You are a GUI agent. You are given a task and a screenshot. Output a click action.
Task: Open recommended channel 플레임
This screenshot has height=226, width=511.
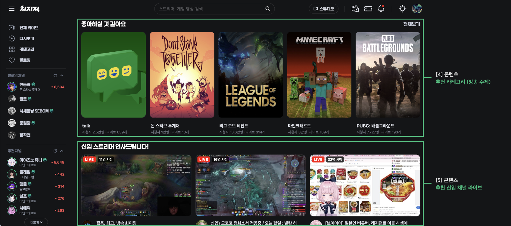[x=36, y=174]
